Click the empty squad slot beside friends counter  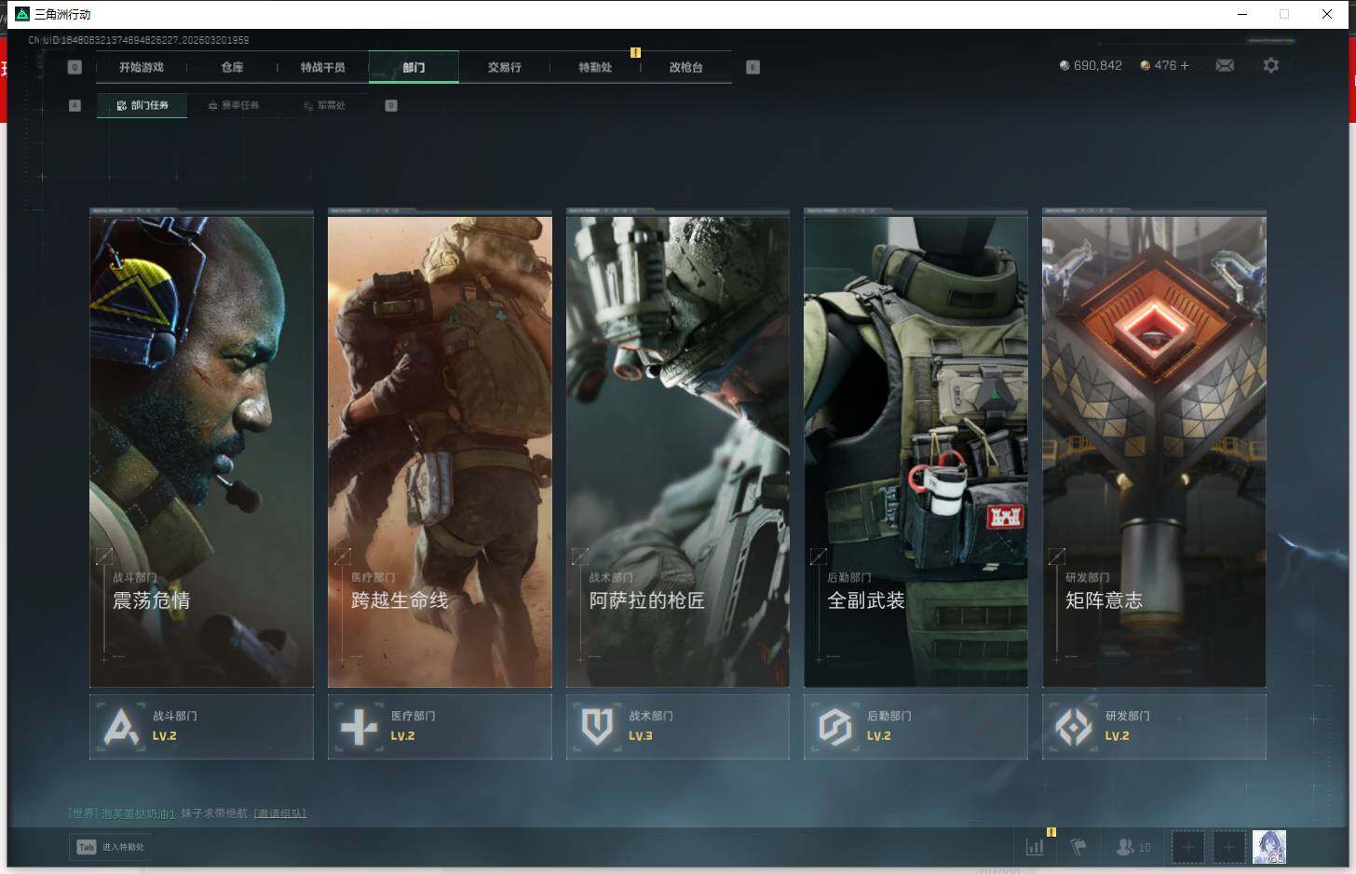(1187, 847)
